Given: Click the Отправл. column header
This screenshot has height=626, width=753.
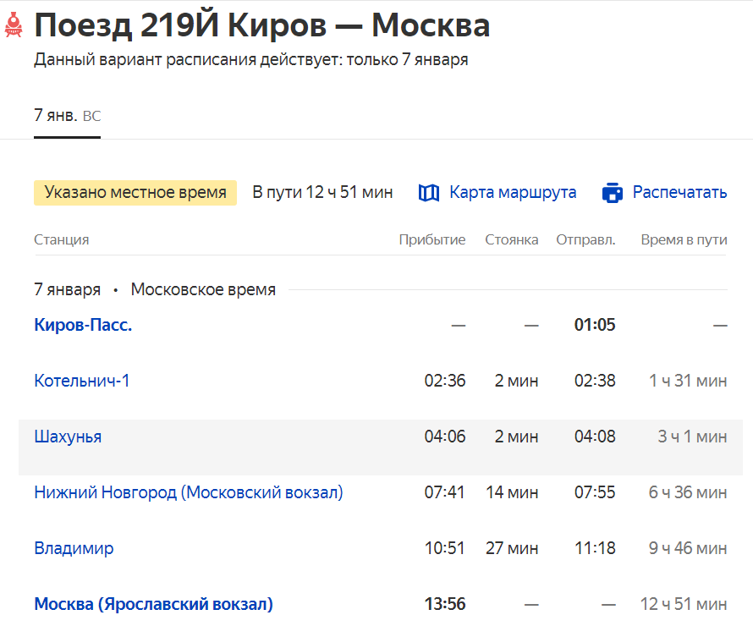Looking at the screenshot, I should [x=585, y=239].
